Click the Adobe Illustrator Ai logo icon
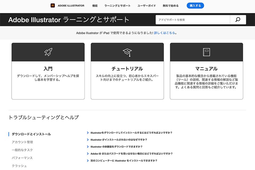Viewport: 255px width, 170px height. pyautogui.click(x=52, y=6)
